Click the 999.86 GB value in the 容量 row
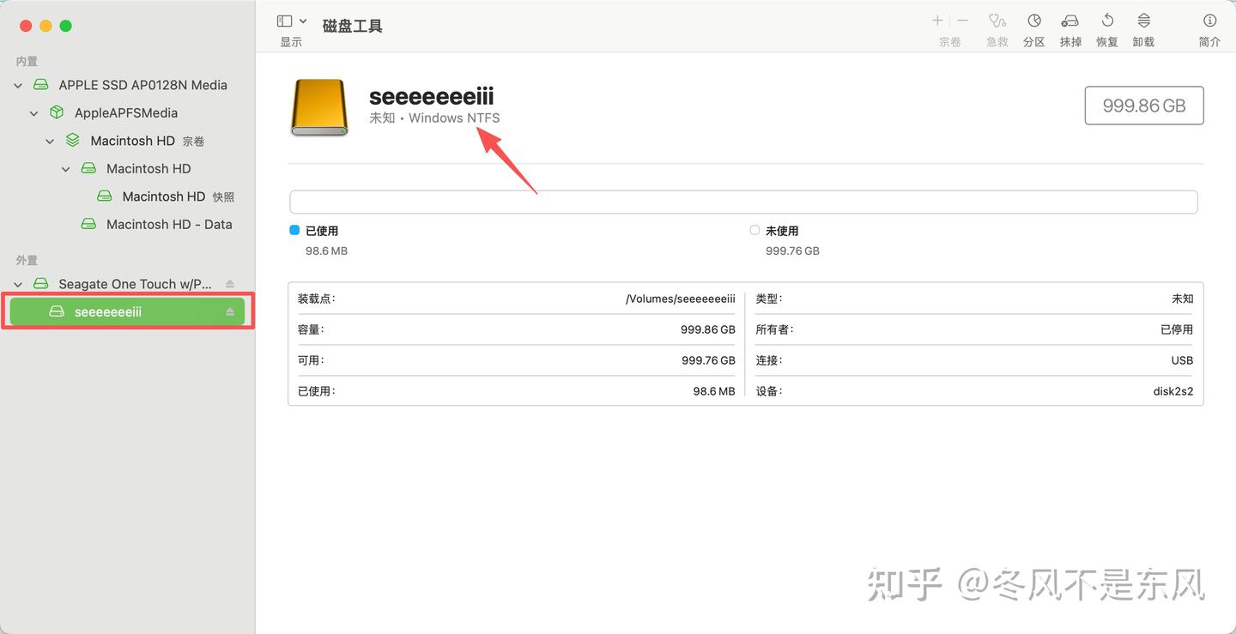Image resolution: width=1236 pixels, height=634 pixels. click(x=708, y=329)
